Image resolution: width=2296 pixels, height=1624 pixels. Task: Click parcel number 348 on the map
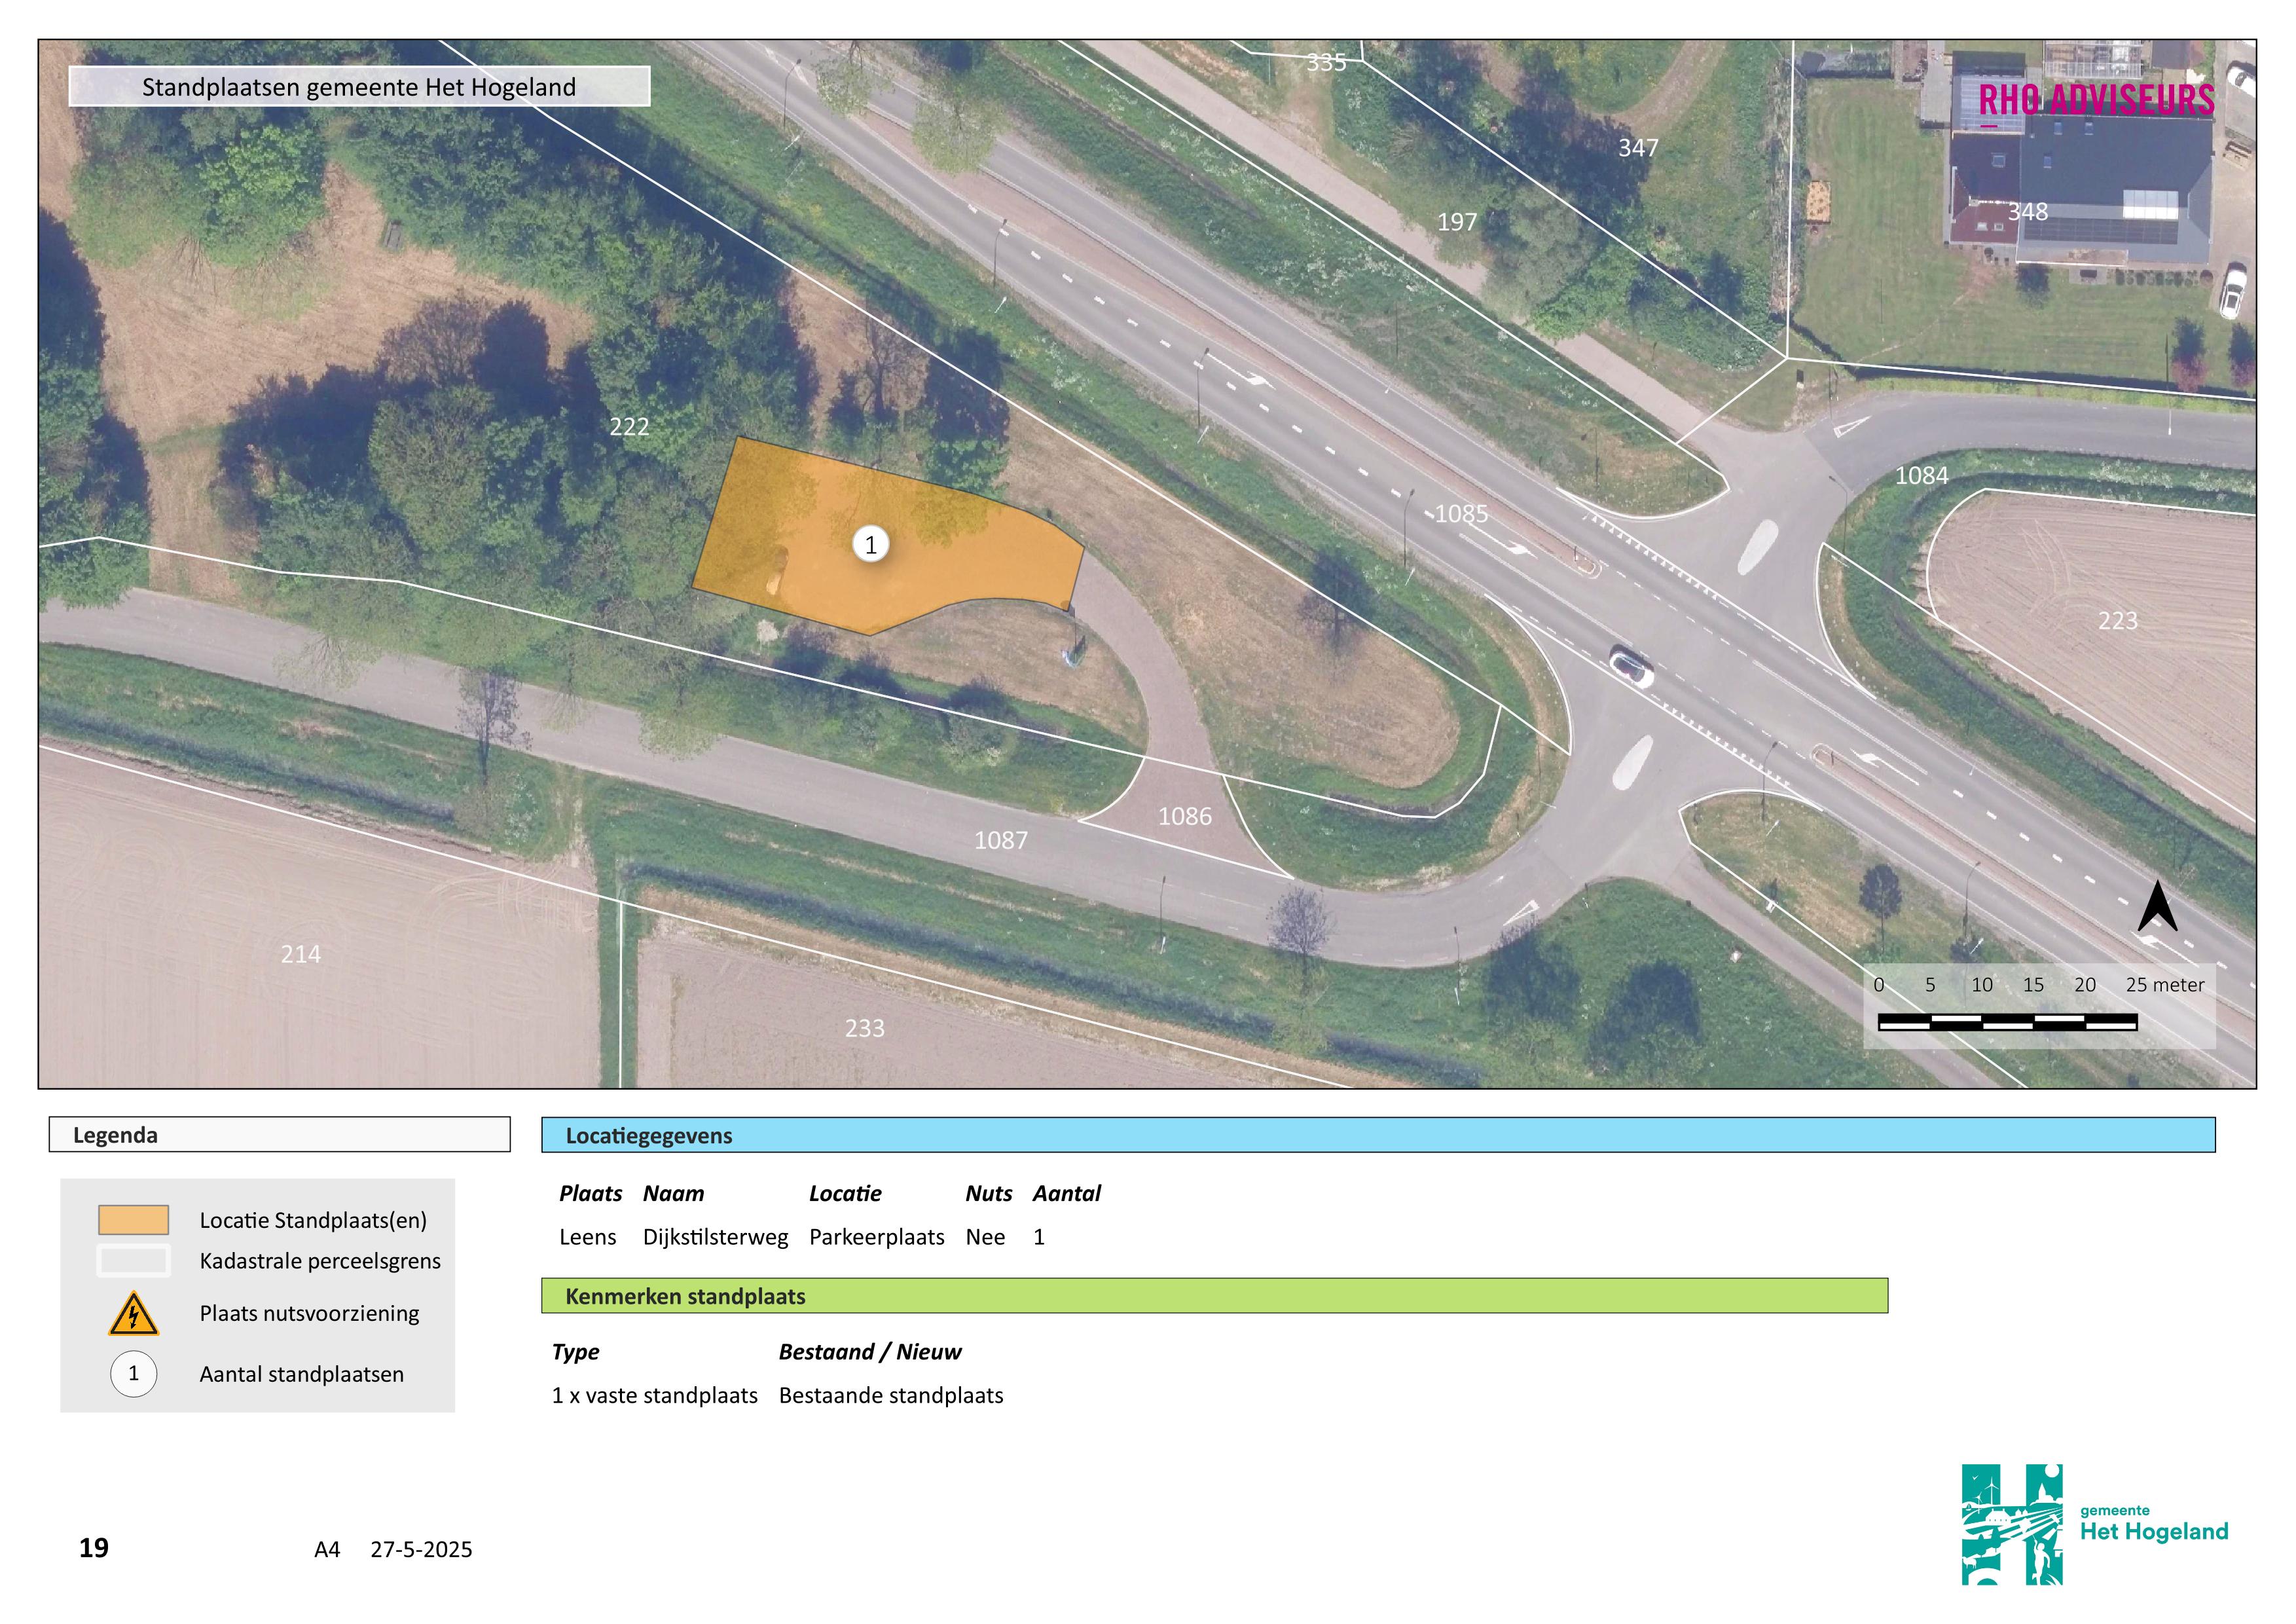[2028, 212]
